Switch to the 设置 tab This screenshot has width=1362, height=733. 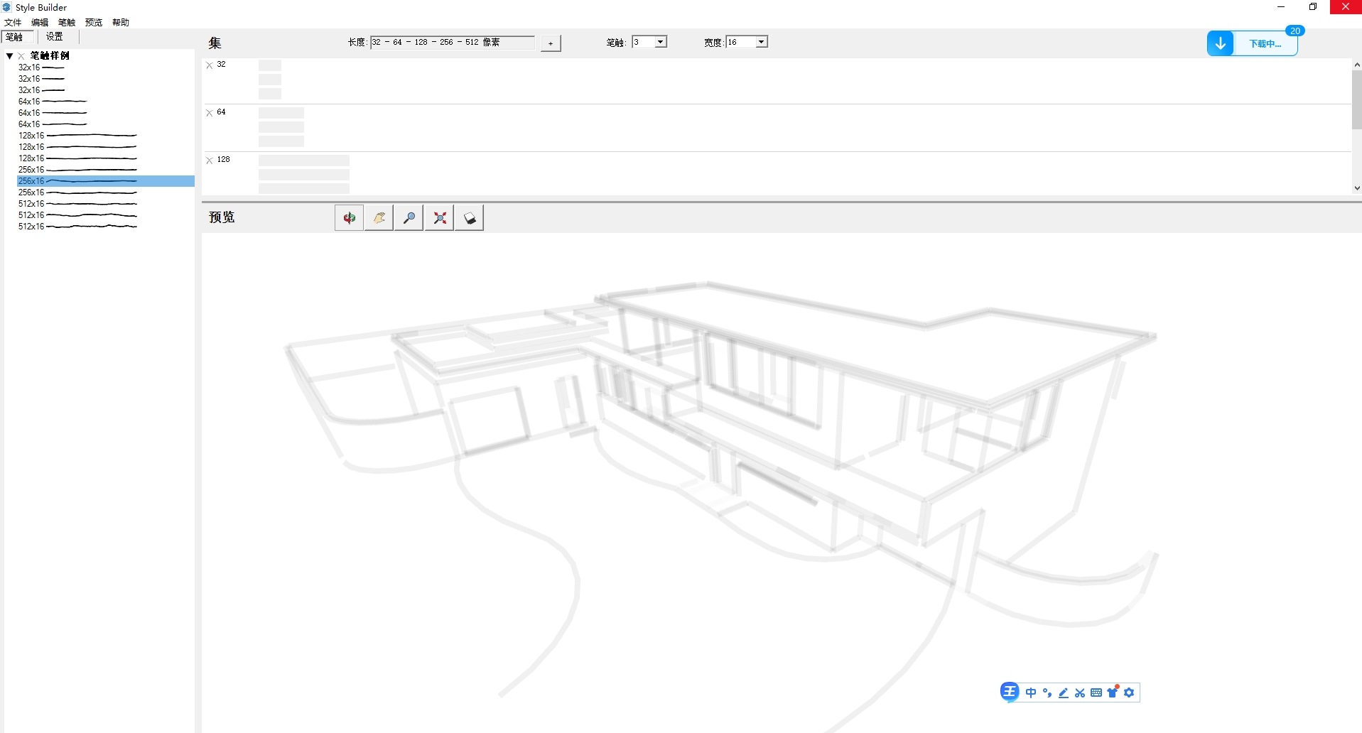coord(55,37)
